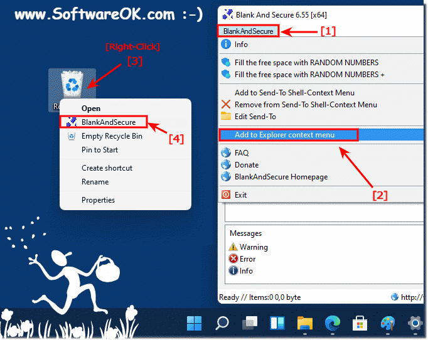Click the globe icon next to FAQ
Image resolution: width=428 pixels, height=340 pixels.
[226, 152]
